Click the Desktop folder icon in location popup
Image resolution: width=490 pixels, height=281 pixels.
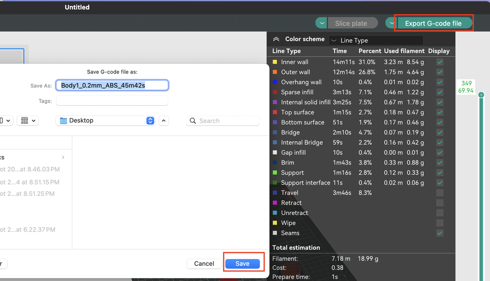click(x=63, y=120)
